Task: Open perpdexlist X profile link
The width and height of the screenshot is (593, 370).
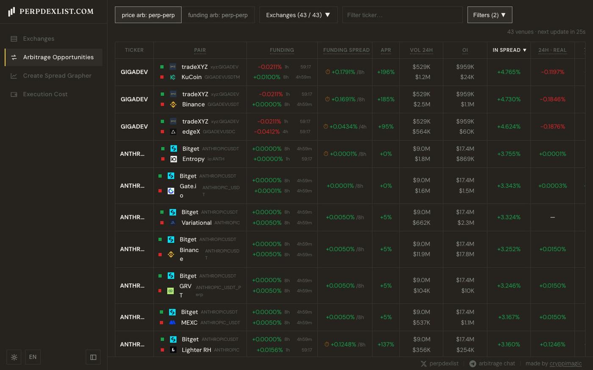Action: [439, 364]
